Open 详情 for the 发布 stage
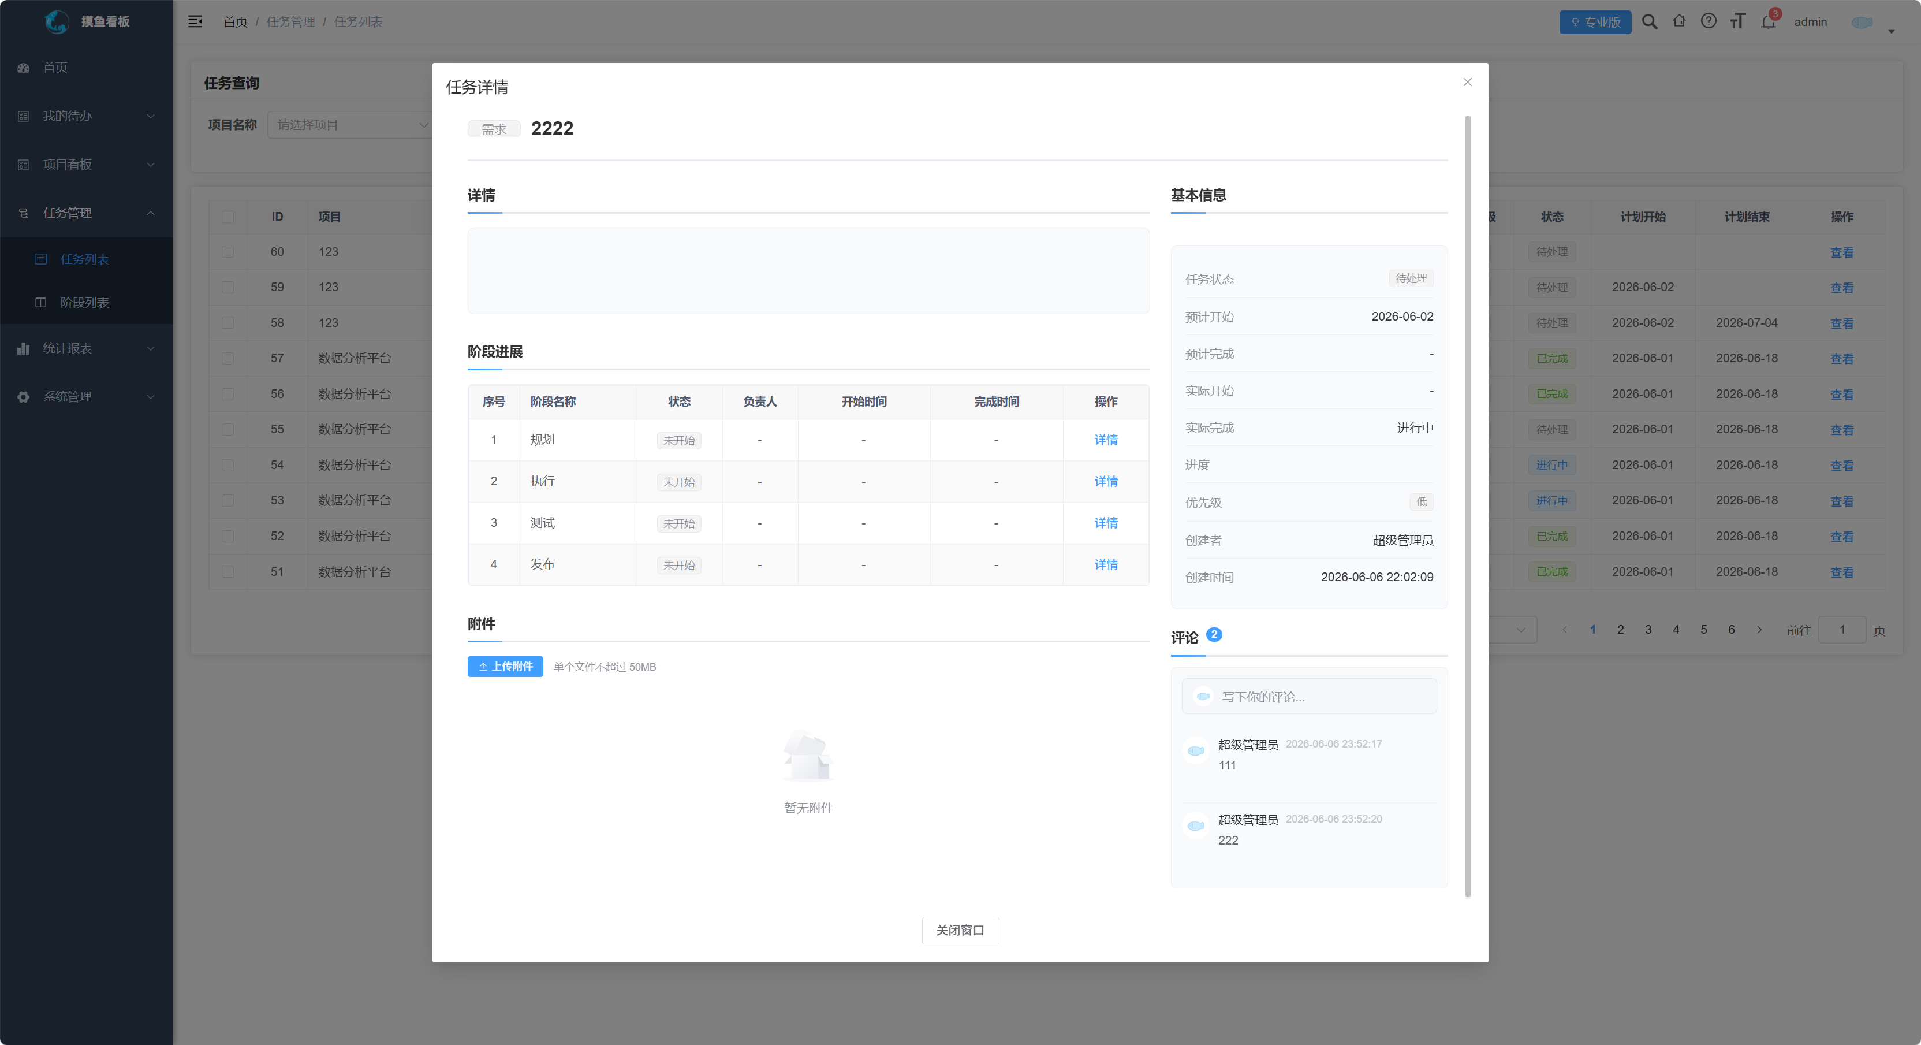Image resolution: width=1921 pixels, height=1045 pixels. click(1106, 564)
